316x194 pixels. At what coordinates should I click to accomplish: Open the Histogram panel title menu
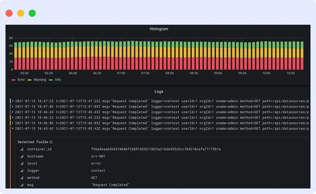159,29
